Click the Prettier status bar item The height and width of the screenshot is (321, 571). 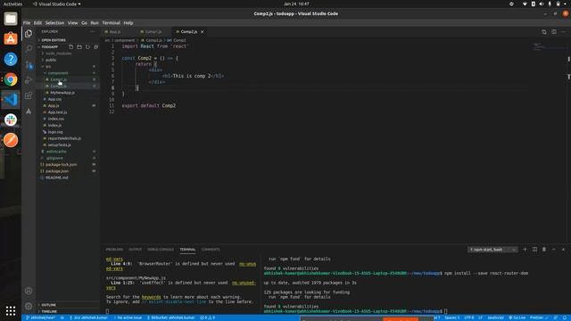click(539, 317)
